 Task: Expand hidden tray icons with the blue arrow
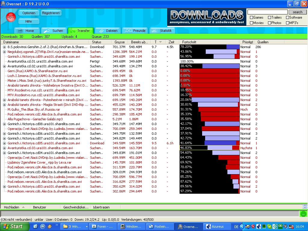click(242, 227)
